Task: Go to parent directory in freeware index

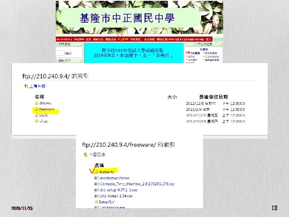Action: (x=97, y=155)
